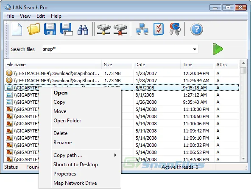Choose Open in the context menu
This screenshot has width=251, height=189.
[x=61, y=93]
